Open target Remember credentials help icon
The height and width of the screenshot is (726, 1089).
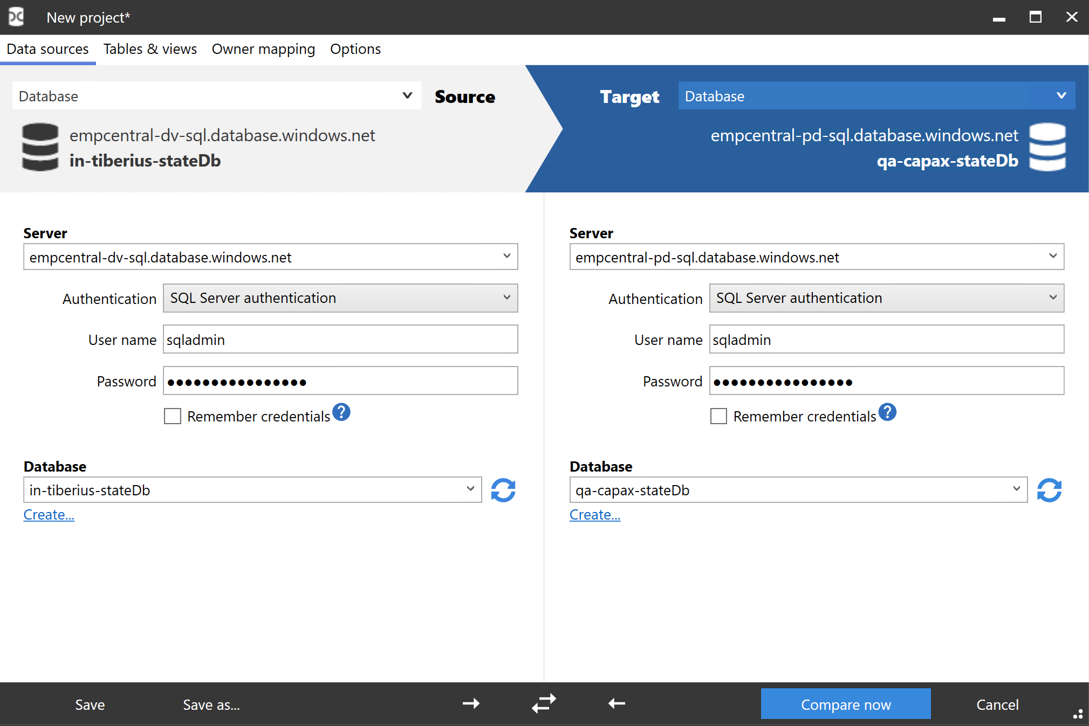[887, 412]
